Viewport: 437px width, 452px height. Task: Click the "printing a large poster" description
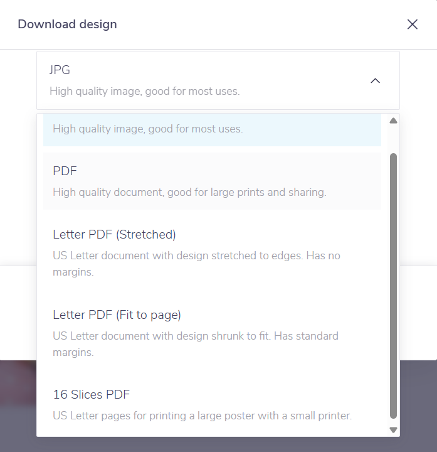pos(202,416)
